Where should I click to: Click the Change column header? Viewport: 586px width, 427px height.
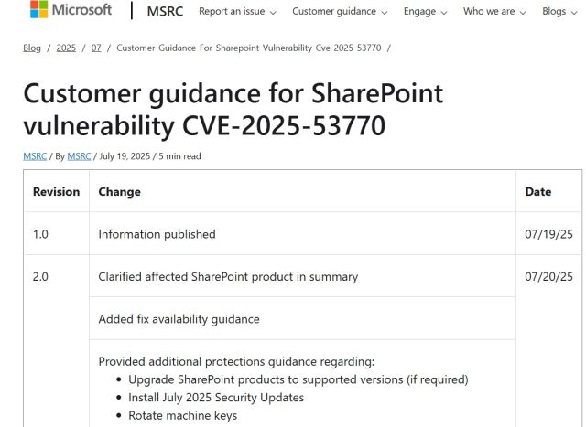click(120, 192)
